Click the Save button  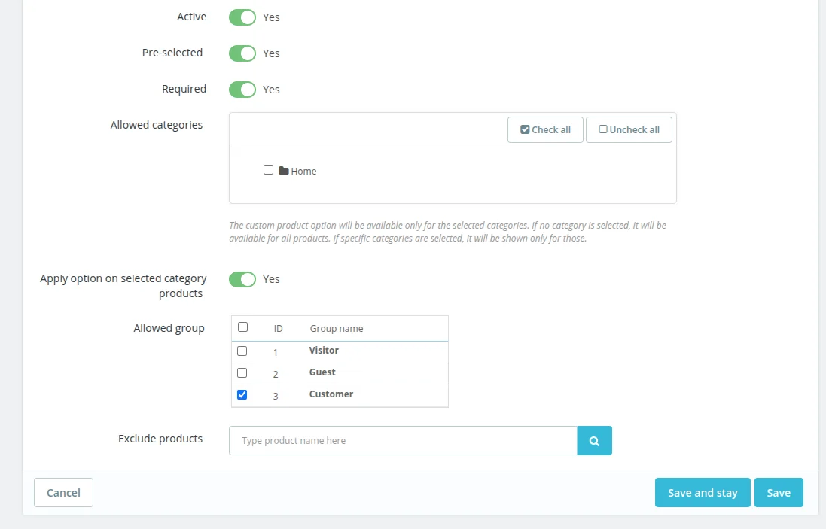[779, 492]
